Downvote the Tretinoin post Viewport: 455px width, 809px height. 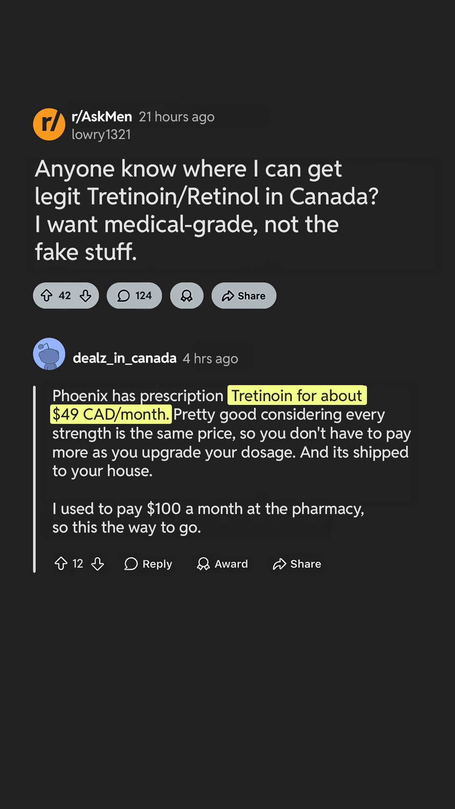86,296
